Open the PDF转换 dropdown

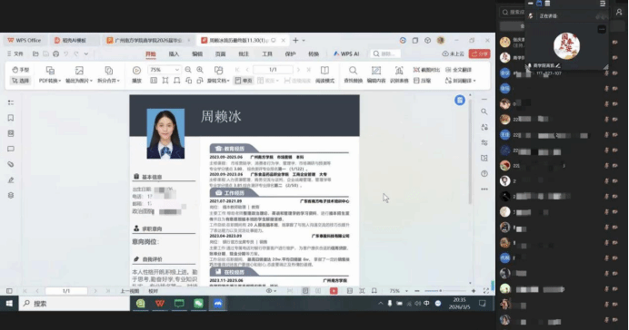pos(50,75)
